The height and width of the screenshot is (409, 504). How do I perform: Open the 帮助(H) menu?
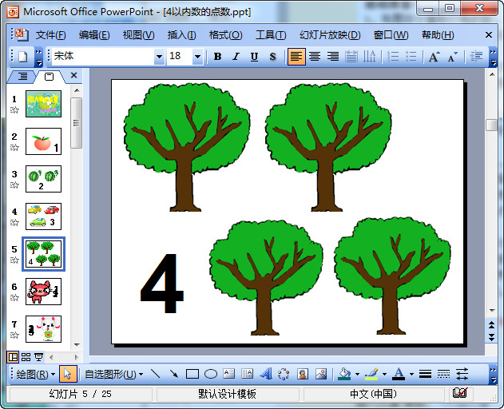pyautogui.click(x=438, y=34)
